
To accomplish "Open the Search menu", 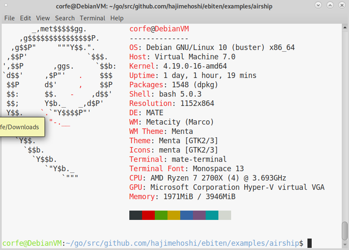I will tap(65, 18).
